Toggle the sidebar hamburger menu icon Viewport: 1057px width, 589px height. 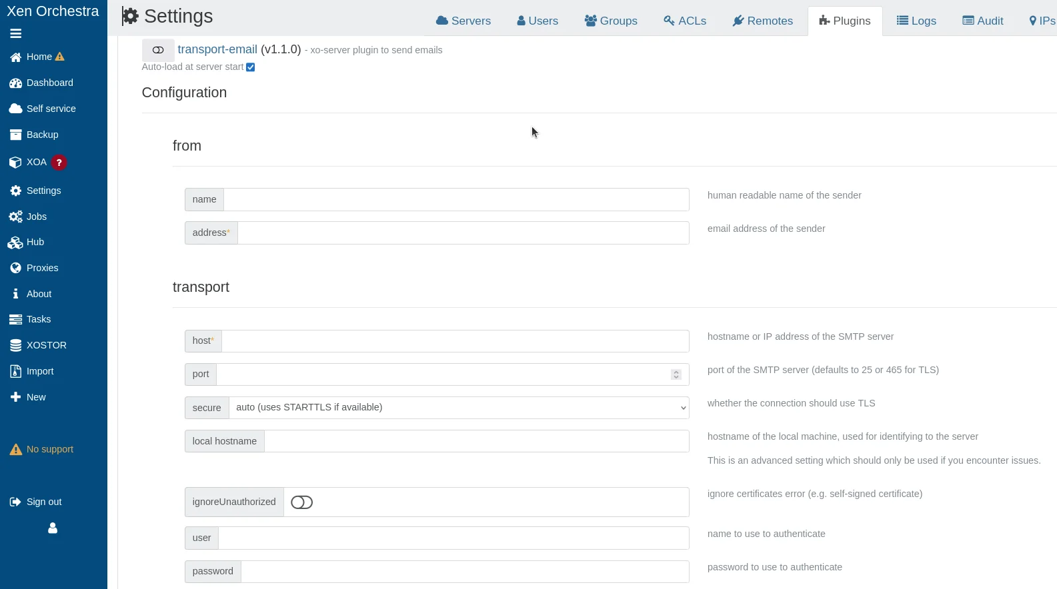(16, 34)
